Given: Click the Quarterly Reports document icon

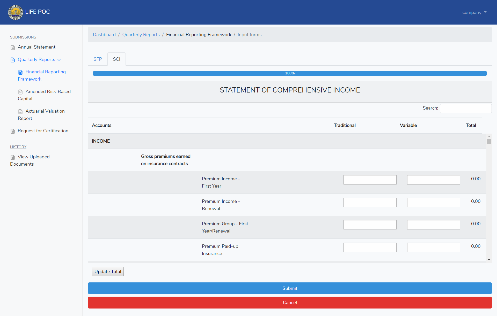Looking at the screenshot, I should (x=13, y=60).
